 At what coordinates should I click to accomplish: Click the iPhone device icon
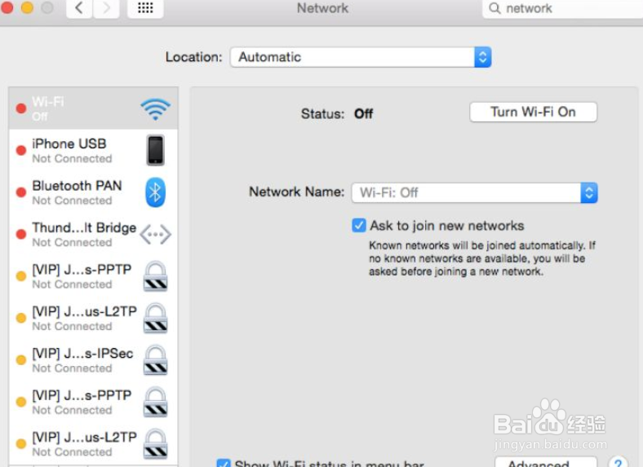click(x=155, y=150)
